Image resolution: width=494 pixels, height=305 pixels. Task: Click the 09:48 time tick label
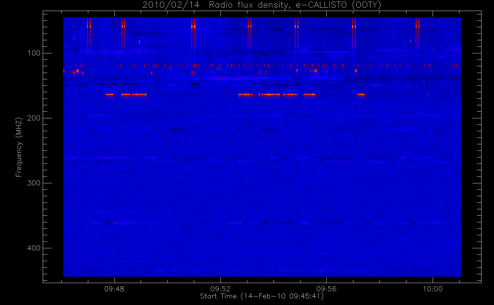tap(114, 289)
